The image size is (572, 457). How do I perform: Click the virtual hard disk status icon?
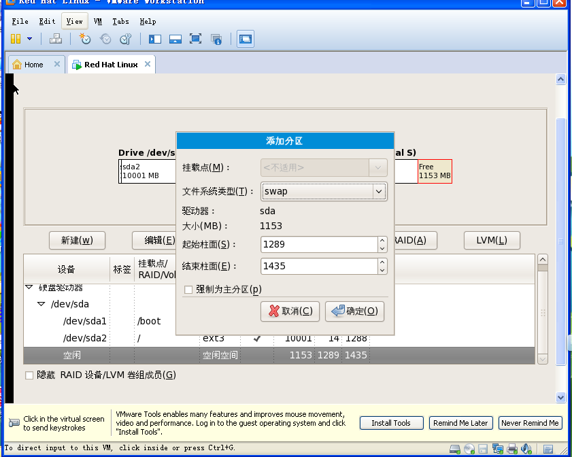pyautogui.click(x=453, y=449)
